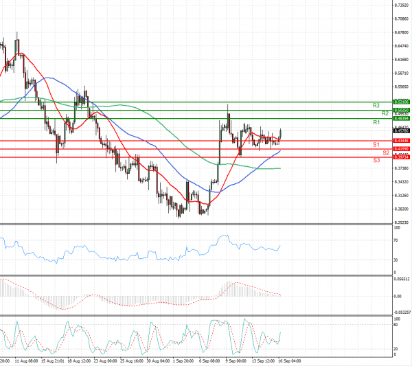
Task: Click the 23 Aug 00:00 time label
Action: tap(105, 361)
